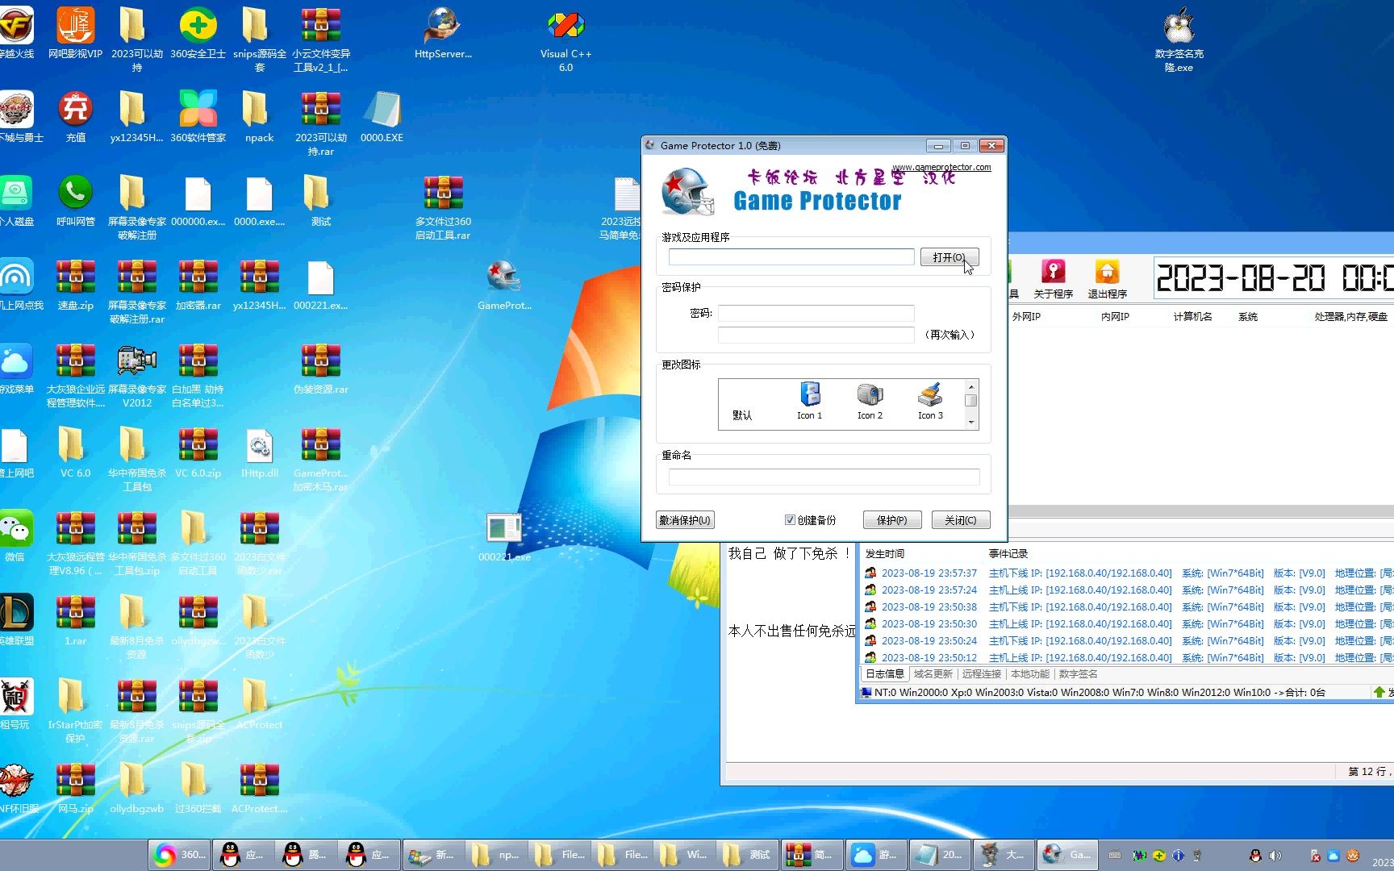Click the icon list scrollbar up arrow
The width and height of the screenshot is (1394, 871).
click(x=971, y=387)
